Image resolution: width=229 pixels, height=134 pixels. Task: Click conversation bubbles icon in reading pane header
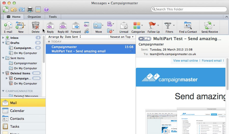pos(148,39)
